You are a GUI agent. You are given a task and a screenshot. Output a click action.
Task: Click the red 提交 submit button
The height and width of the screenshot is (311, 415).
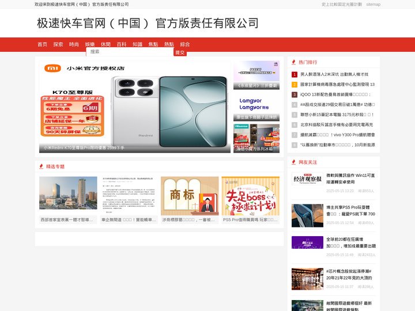pos(180,52)
